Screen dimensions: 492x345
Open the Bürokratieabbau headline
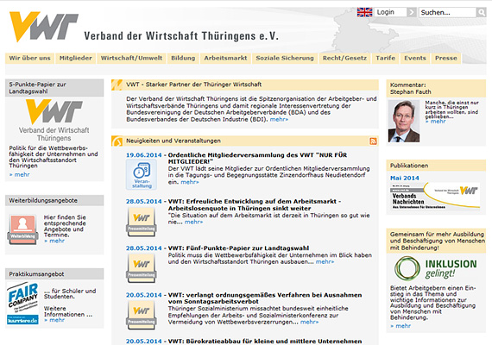tap(265, 342)
